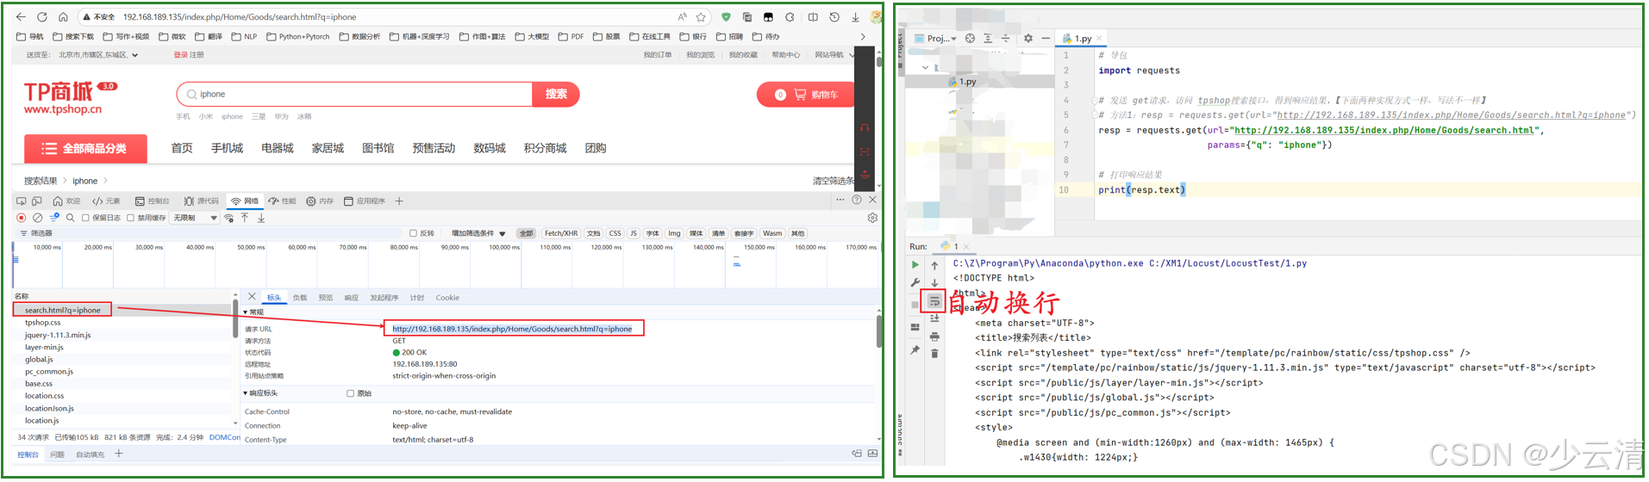The image size is (1649, 482).
Task: Toggle the Fetch/XHR filter chip
Action: click(561, 233)
